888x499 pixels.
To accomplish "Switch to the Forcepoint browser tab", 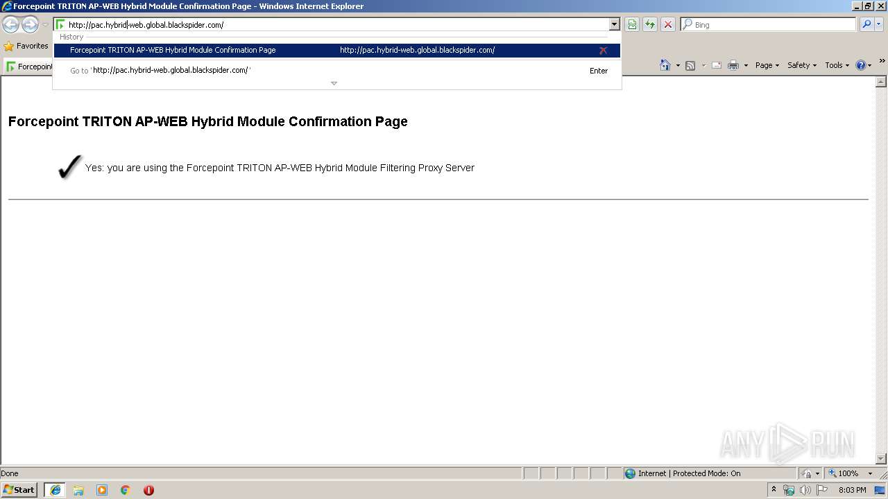I will 29,67.
